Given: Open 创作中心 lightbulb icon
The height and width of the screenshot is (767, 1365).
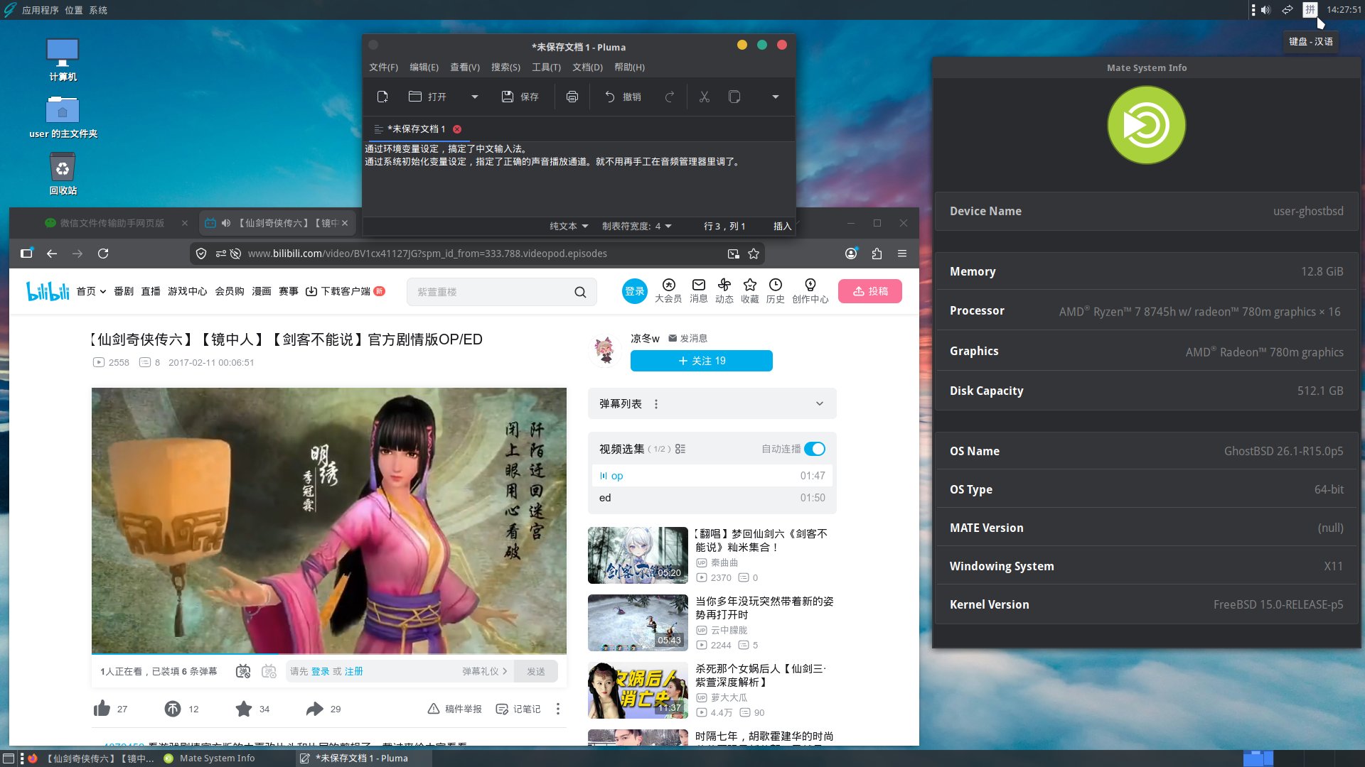Looking at the screenshot, I should pyautogui.click(x=810, y=290).
